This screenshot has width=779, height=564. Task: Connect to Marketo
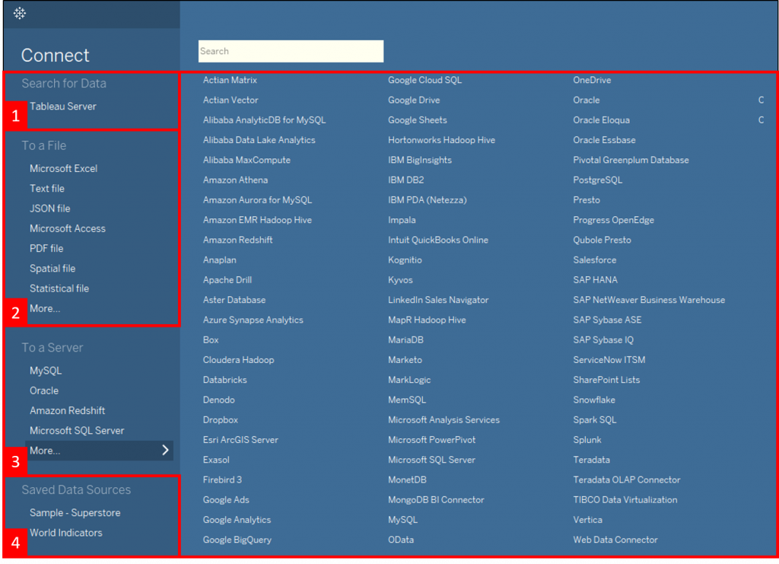[405, 360]
